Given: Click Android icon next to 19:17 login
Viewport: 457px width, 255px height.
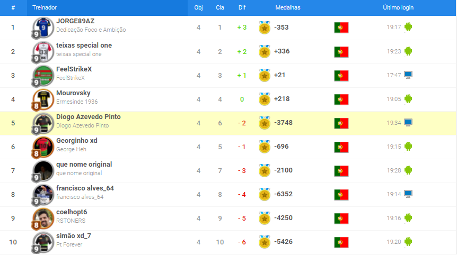Looking at the screenshot, I should coord(408,27).
